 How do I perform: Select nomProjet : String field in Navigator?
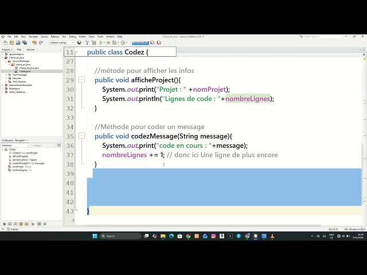[22, 167]
